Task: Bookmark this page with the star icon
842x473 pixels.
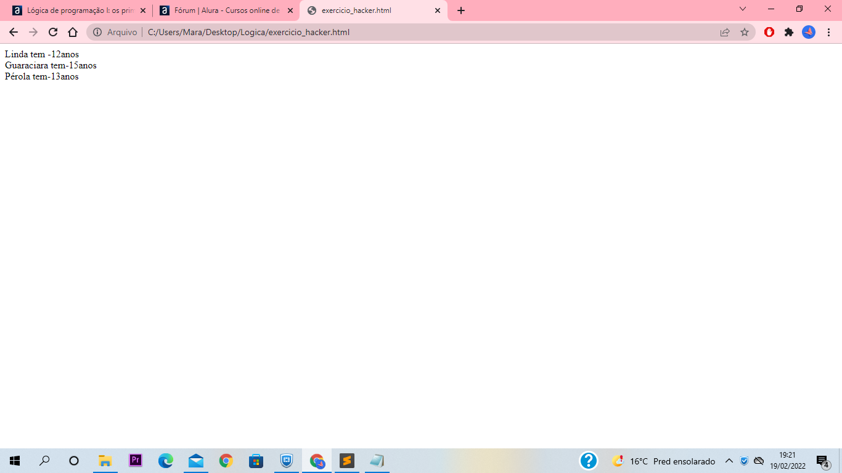Action: click(745, 32)
